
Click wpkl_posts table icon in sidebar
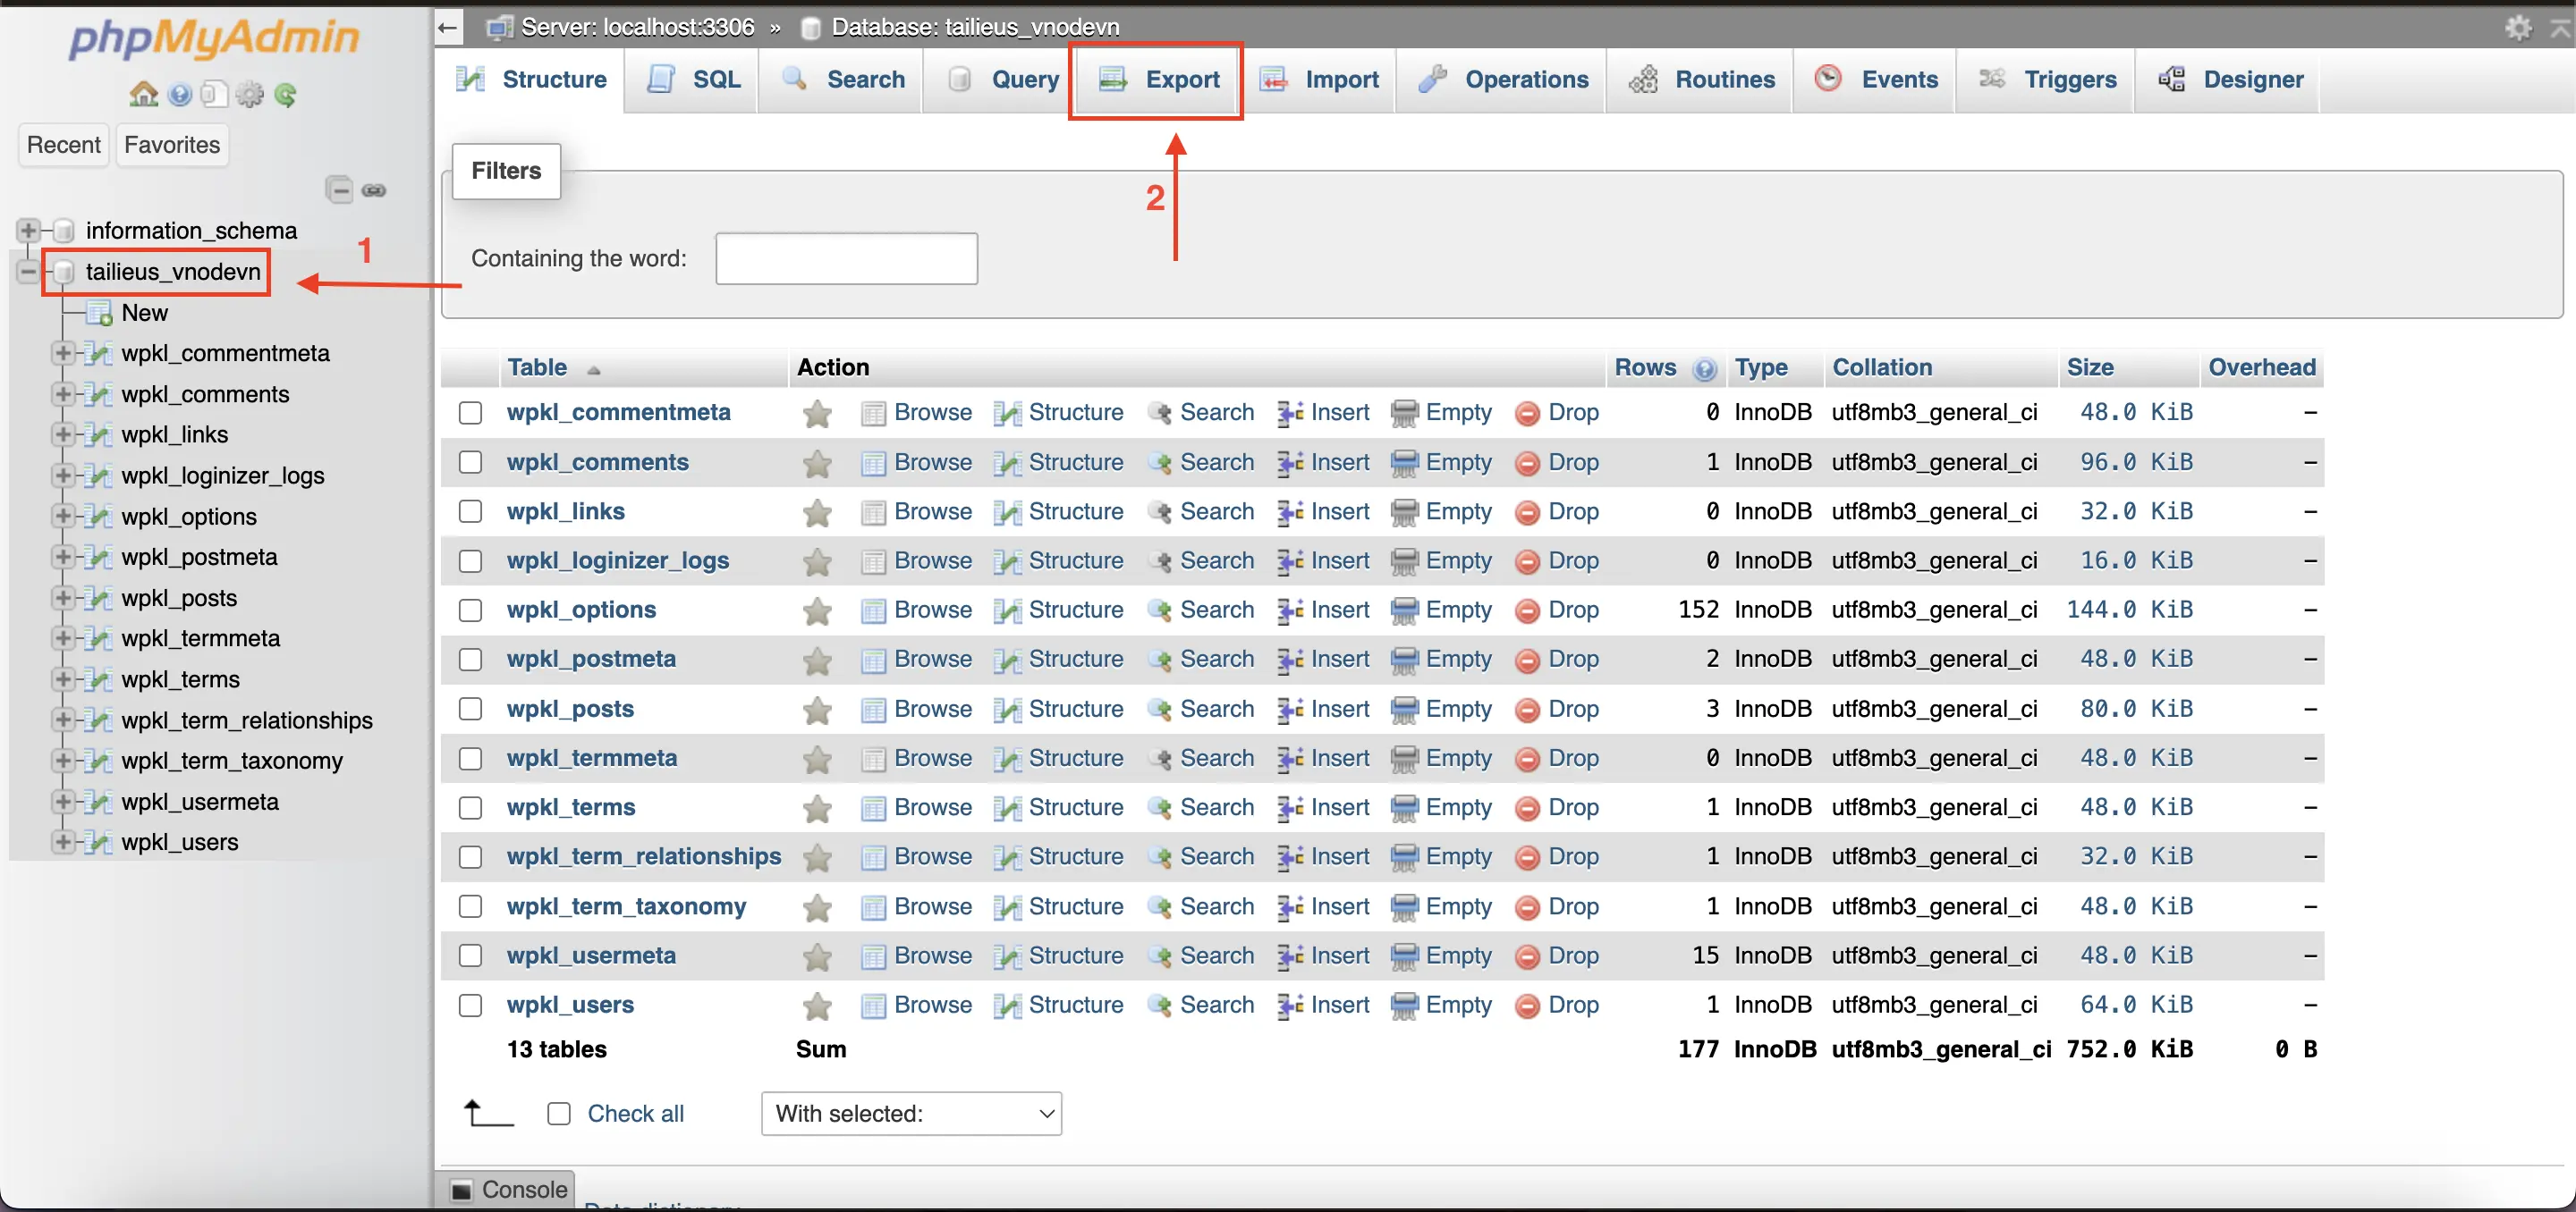pos(98,599)
